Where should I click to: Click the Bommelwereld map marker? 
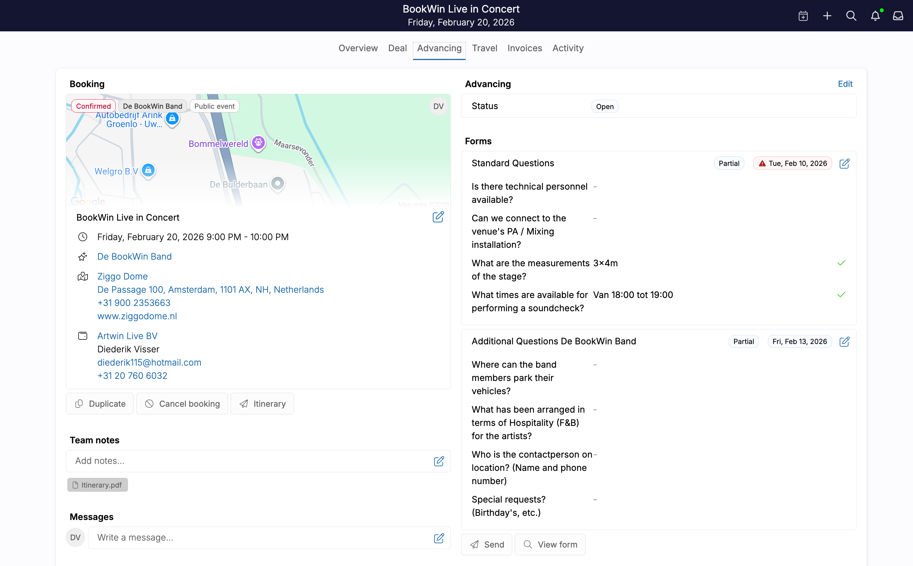click(258, 143)
